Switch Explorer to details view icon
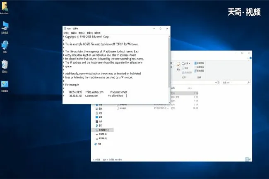269x179 pixels. click(247, 160)
